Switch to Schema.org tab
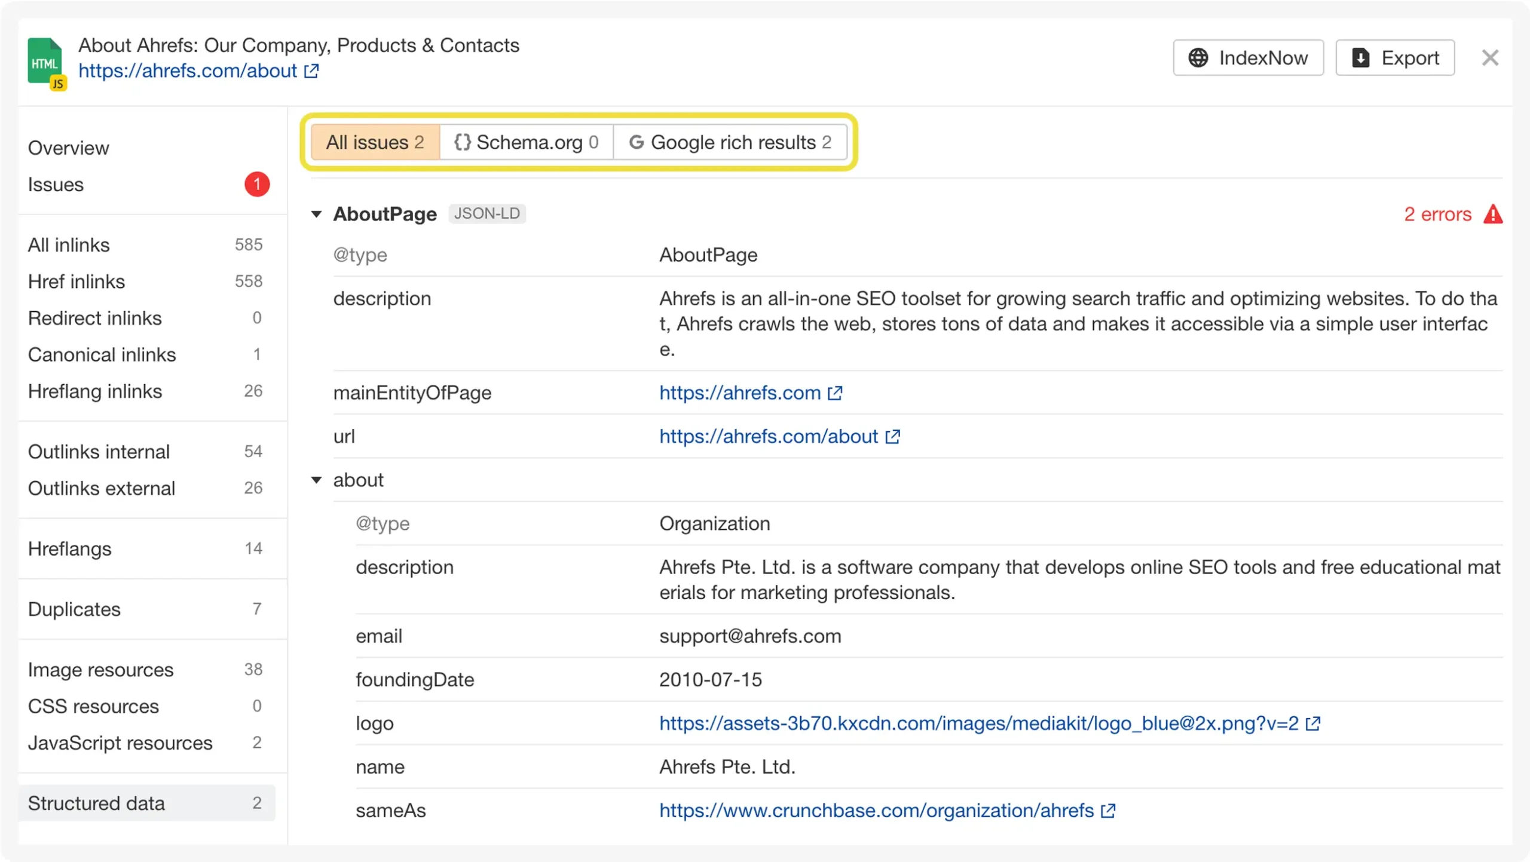This screenshot has width=1530, height=862. (x=527, y=142)
